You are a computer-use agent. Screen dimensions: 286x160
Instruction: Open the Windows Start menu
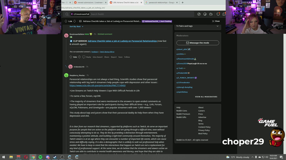click(4, 157)
